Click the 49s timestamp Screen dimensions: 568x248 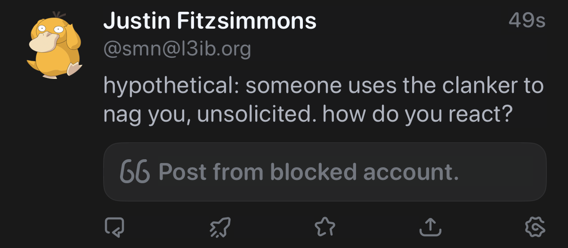point(527,21)
